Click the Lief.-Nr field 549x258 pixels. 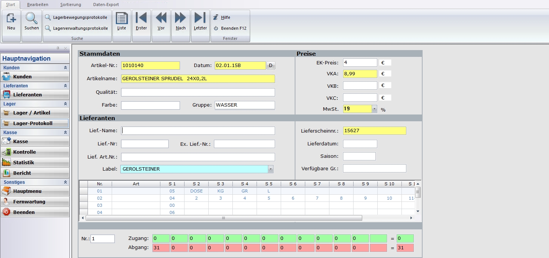point(145,144)
